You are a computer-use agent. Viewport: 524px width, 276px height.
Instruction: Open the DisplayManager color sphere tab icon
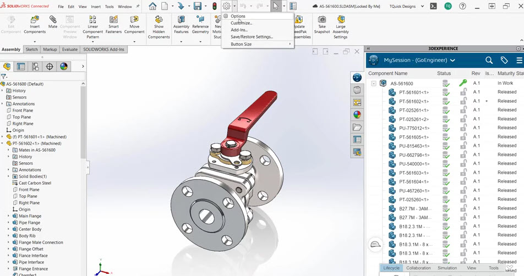coord(64,67)
